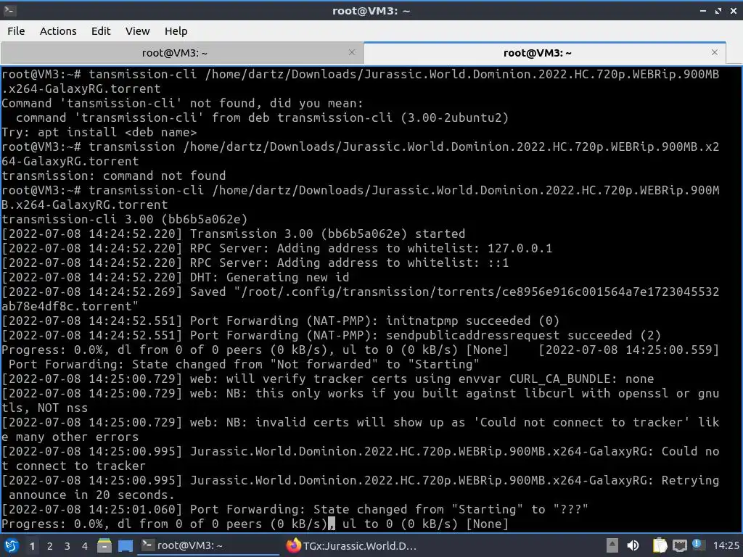Click the 14:25 clock

[x=726, y=545]
